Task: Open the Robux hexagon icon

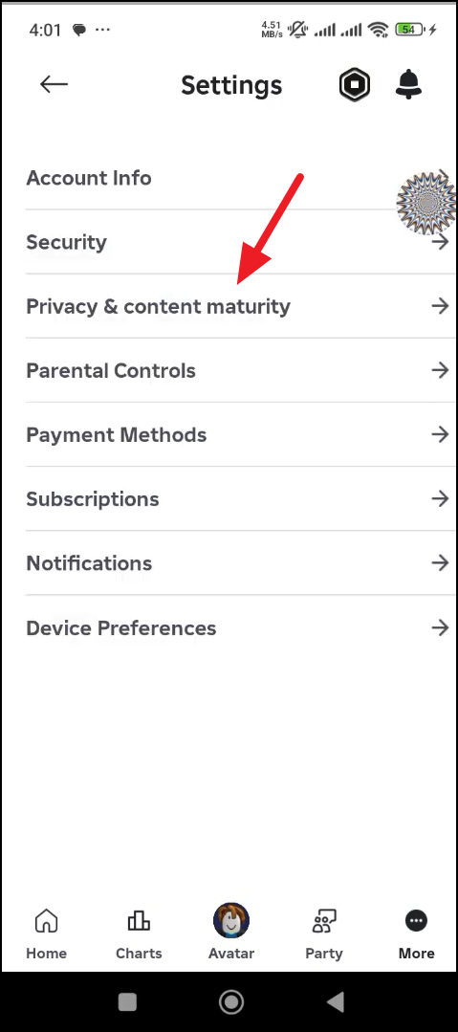Action: tap(355, 85)
